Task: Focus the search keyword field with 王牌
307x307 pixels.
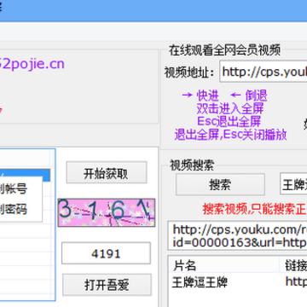Action: [x=293, y=184]
